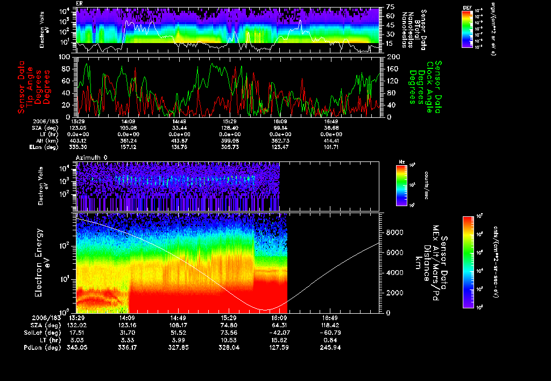Screen dimensions: 551x381
Task: Click the green Clock Angle axis label
Action: pyautogui.click(x=425, y=87)
